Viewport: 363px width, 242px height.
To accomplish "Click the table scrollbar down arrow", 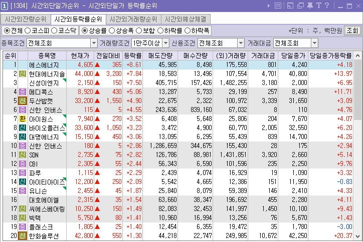I will (357, 236).
